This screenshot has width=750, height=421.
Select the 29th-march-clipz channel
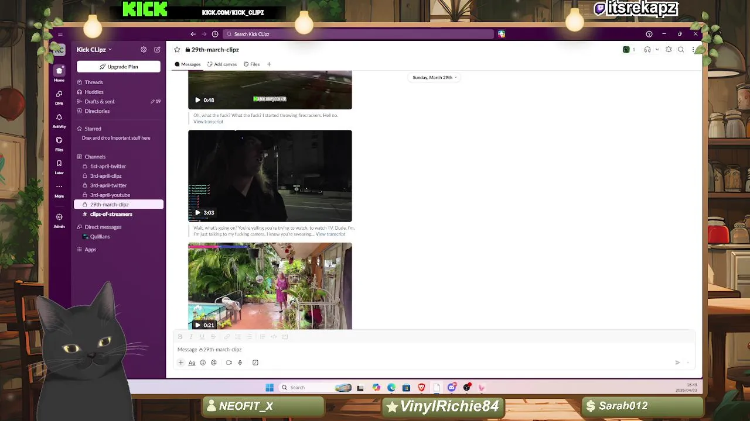click(x=119, y=205)
